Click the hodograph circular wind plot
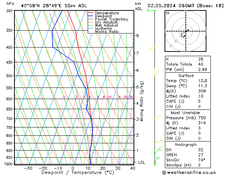The image size is (227, 175). click(x=185, y=31)
